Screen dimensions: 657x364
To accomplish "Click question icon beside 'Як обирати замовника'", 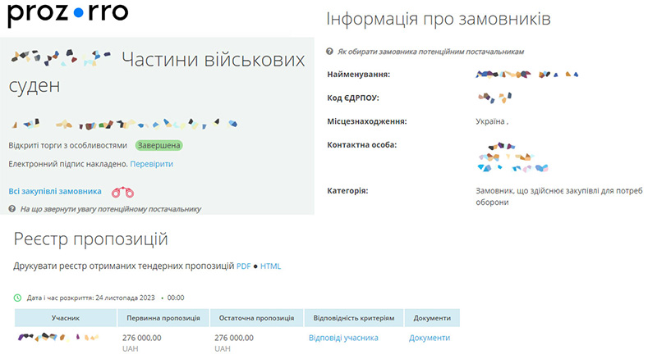I will (x=329, y=52).
